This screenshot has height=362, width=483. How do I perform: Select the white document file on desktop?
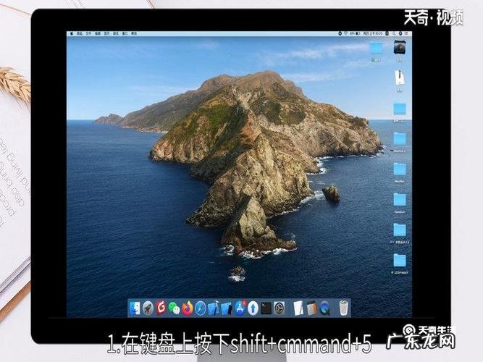(x=399, y=77)
